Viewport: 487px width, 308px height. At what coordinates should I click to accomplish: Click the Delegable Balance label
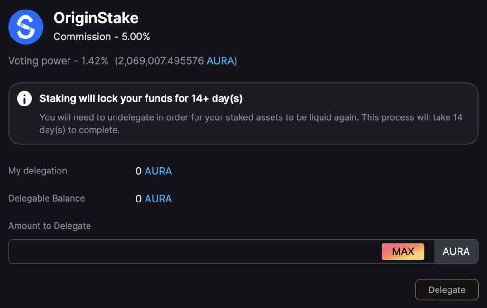point(47,198)
